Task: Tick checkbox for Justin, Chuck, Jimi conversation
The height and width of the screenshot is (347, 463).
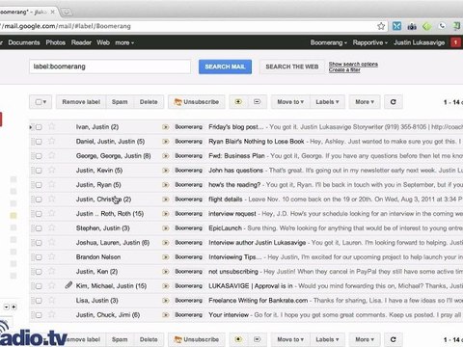Action: [39, 315]
